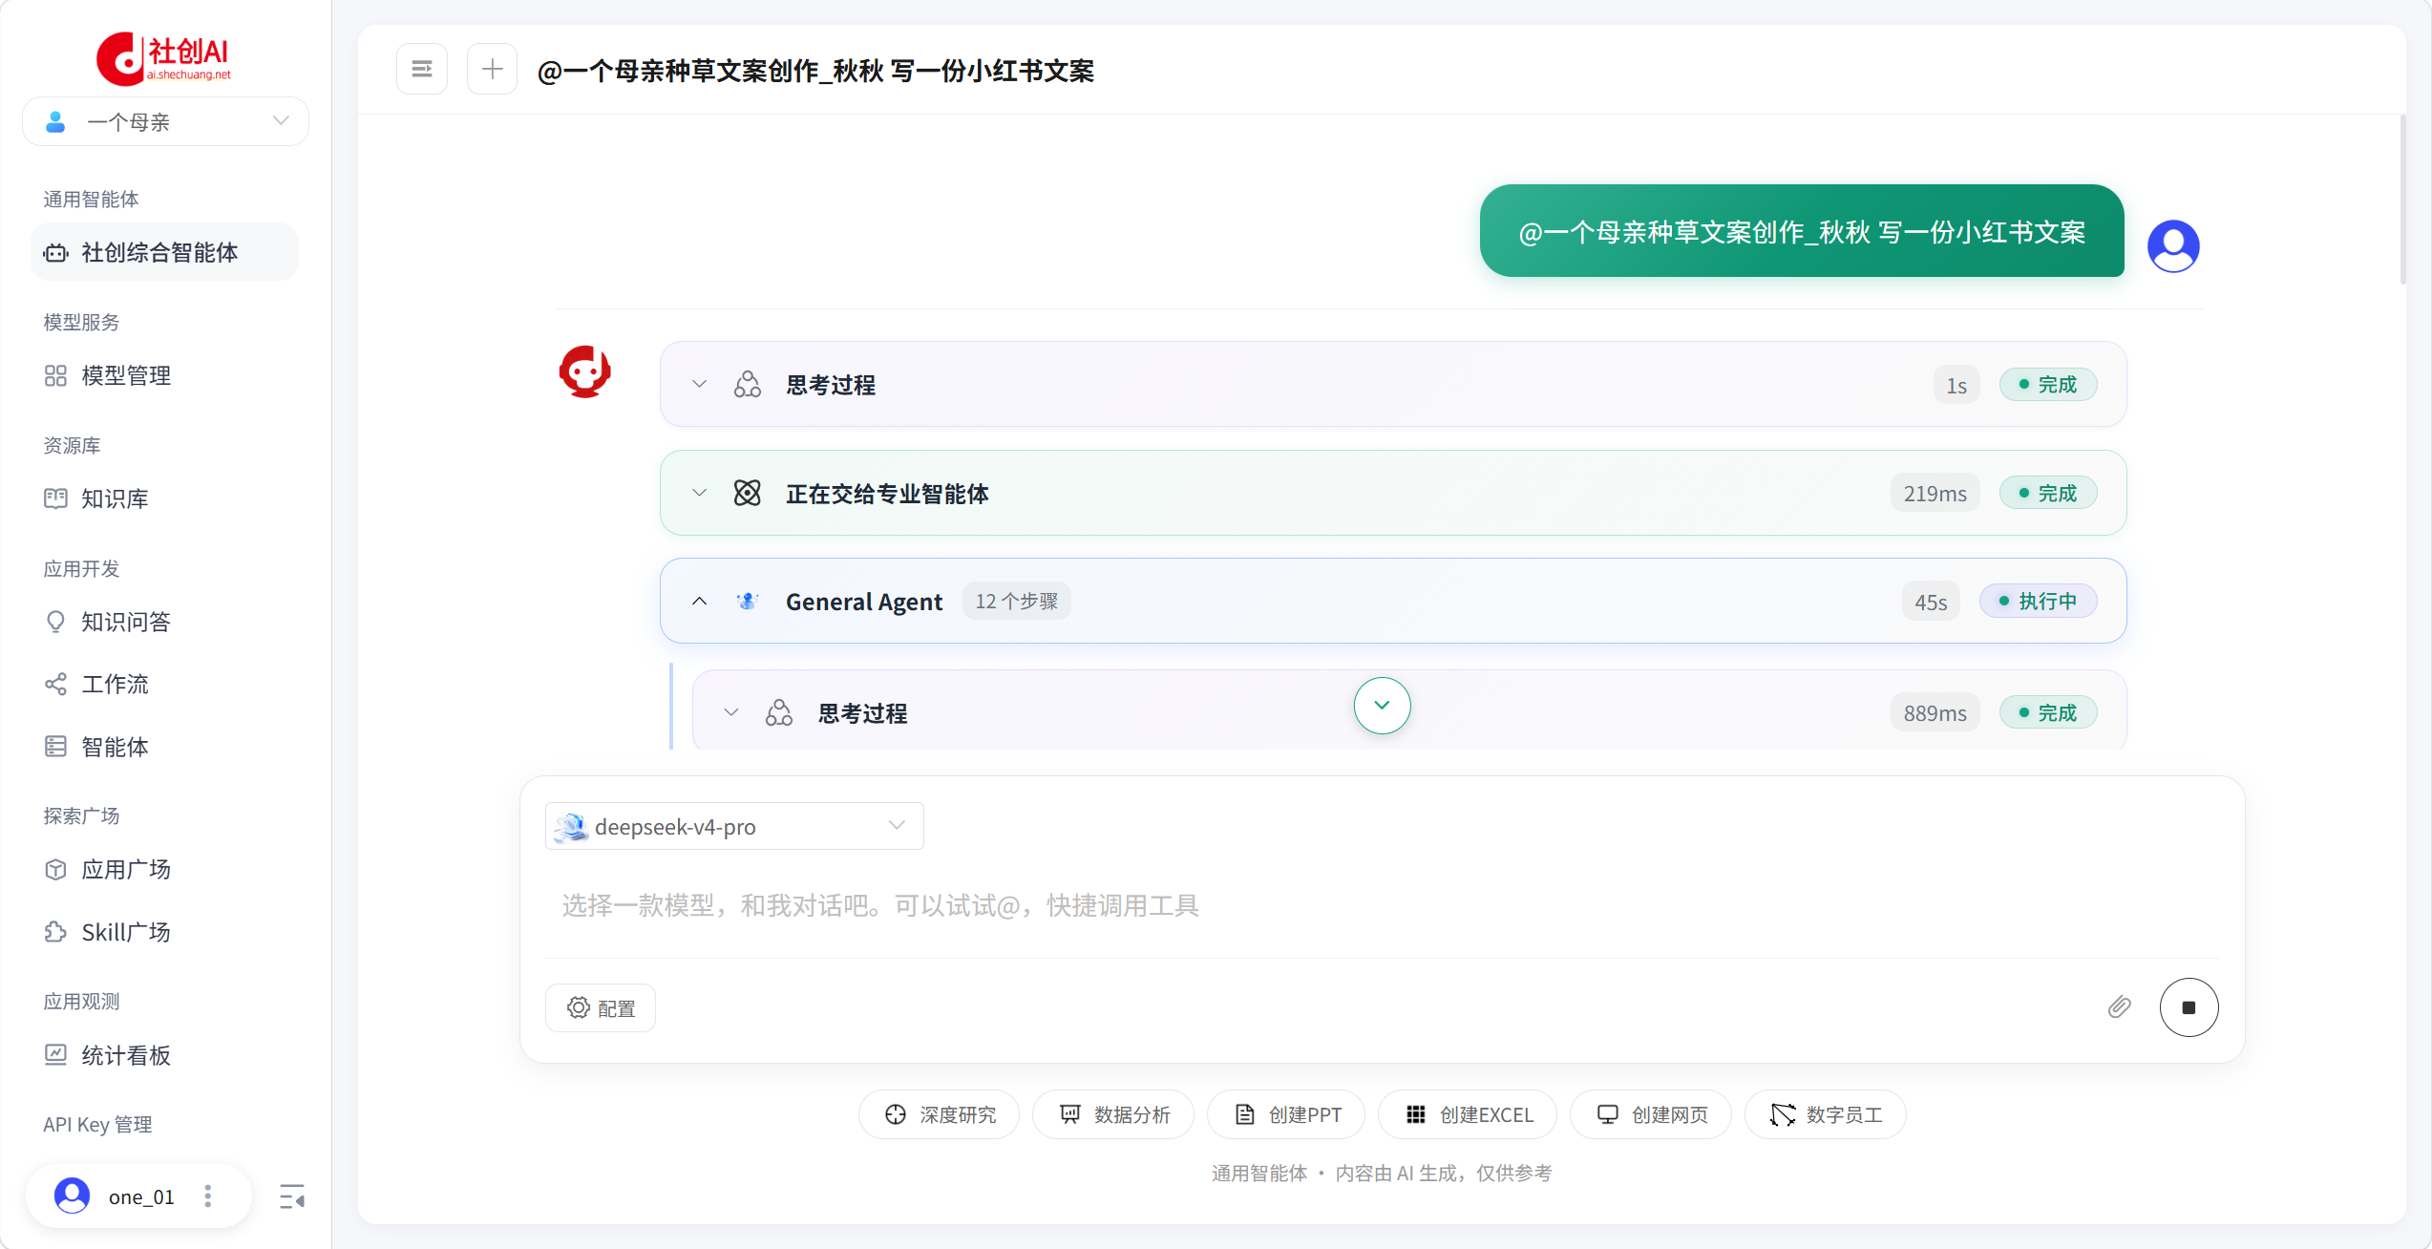Image resolution: width=2432 pixels, height=1249 pixels.
Task: Toggle the sidebar menu icon in header
Action: point(422,69)
